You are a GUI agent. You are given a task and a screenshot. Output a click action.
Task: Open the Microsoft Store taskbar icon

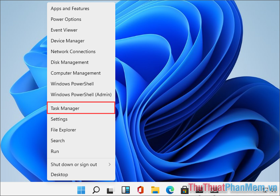pyautogui.click(x=185, y=190)
